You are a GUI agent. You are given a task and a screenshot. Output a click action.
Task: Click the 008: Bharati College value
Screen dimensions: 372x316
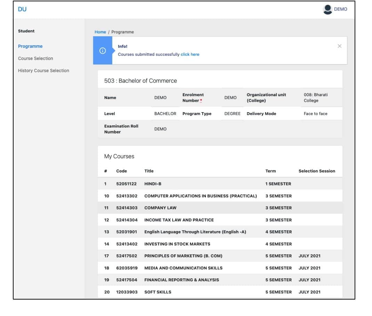(316, 98)
